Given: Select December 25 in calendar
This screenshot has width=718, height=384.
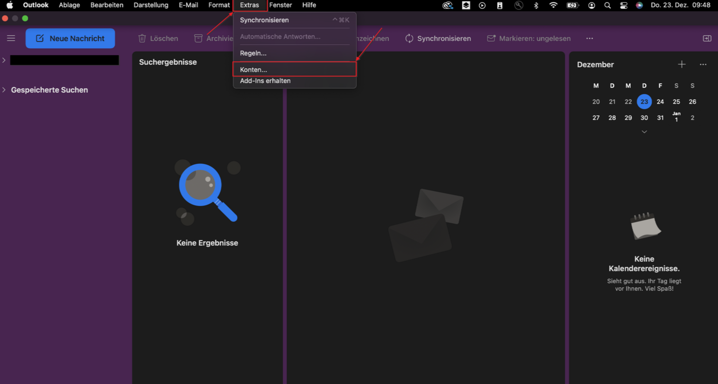Looking at the screenshot, I should pyautogui.click(x=676, y=102).
